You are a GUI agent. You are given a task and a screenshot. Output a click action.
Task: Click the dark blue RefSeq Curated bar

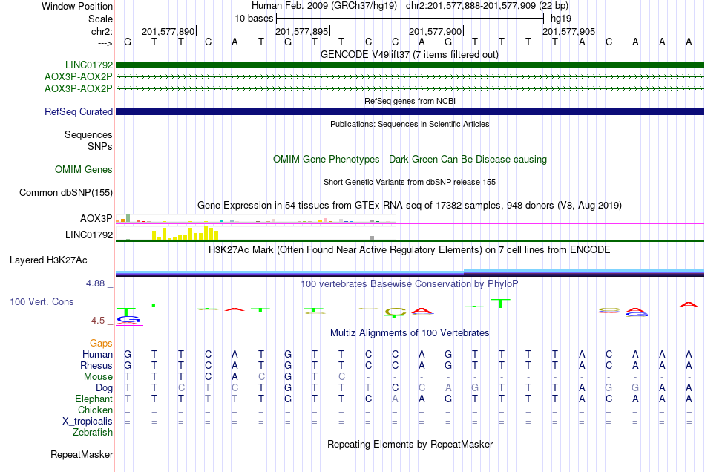[410, 111]
